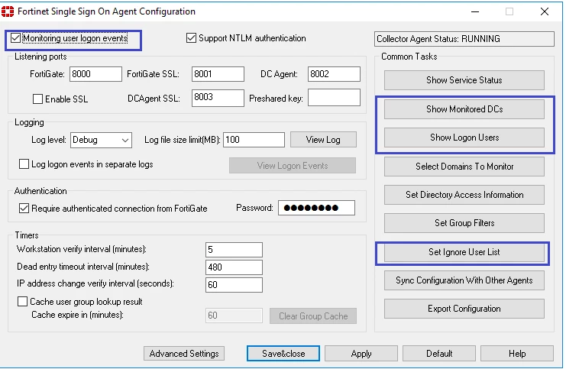Click the Log file size limit field
The width and height of the screenshot is (566, 369).
254,140
